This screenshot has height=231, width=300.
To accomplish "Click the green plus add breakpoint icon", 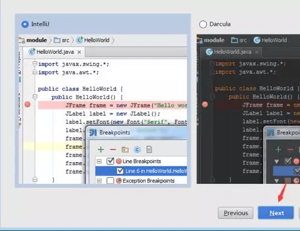I will [x=101, y=149].
